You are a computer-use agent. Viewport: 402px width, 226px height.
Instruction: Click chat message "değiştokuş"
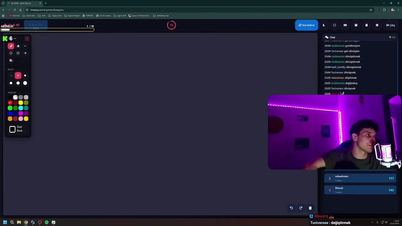point(351,83)
